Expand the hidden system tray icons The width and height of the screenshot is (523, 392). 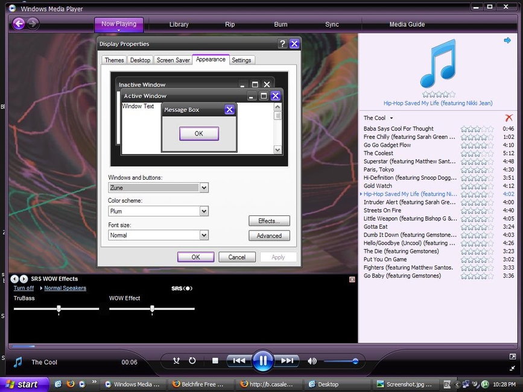tap(457, 384)
